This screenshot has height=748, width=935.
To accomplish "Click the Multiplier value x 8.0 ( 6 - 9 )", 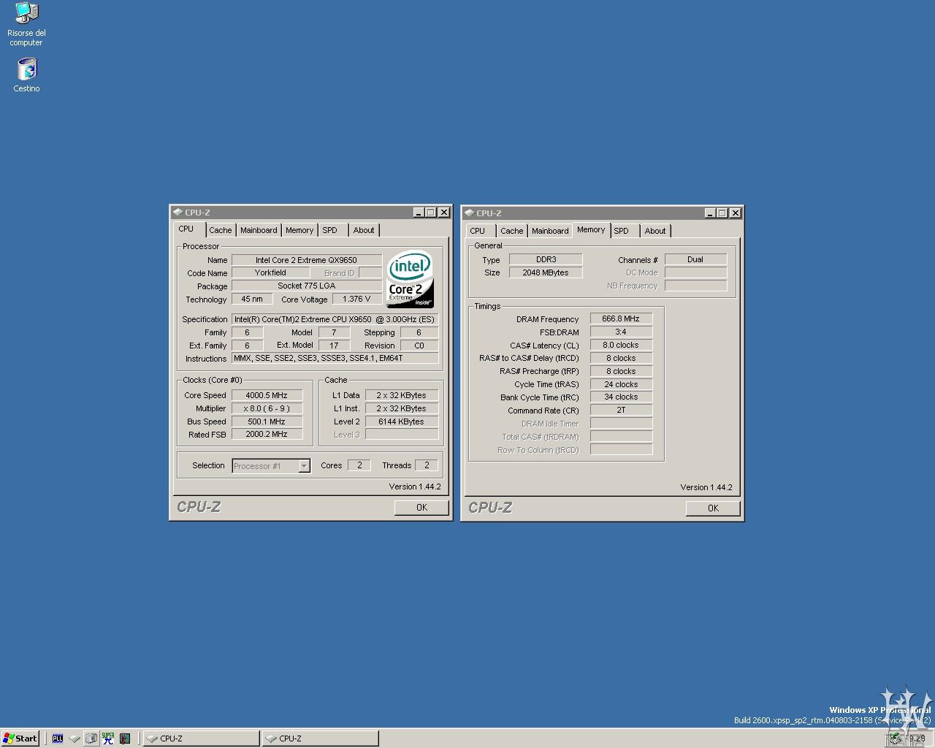I will coord(267,408).
